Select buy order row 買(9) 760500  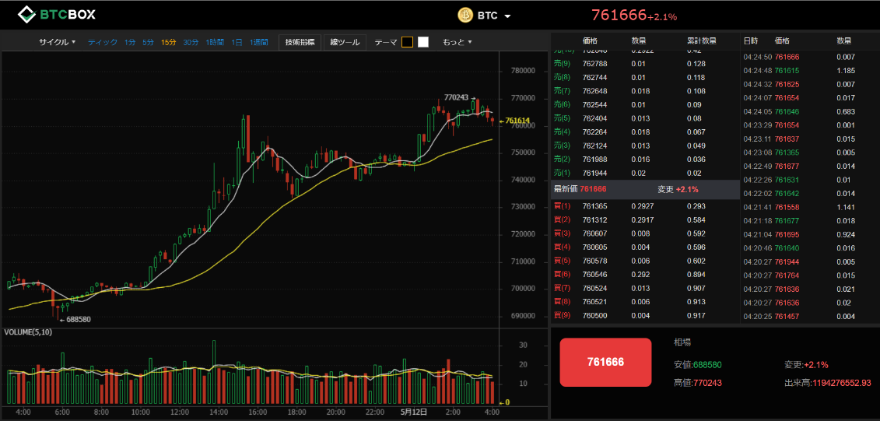click(645, 315)
